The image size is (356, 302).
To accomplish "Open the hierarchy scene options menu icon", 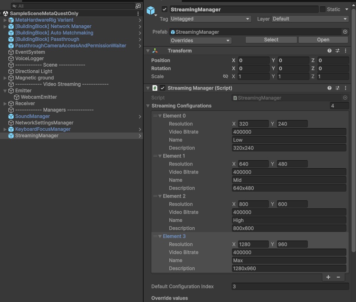I will coord(138,14).
